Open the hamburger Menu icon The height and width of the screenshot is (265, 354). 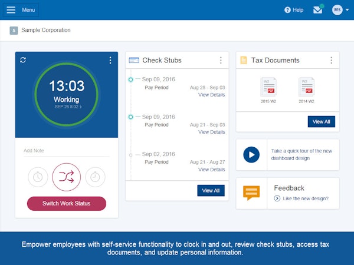[11, 10]
